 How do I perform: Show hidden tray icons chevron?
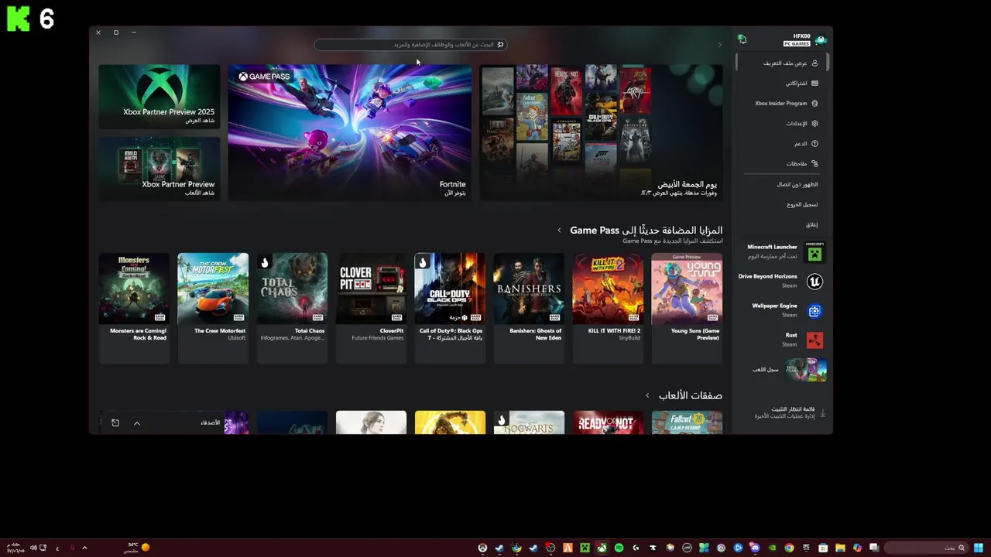coord(84,548)
